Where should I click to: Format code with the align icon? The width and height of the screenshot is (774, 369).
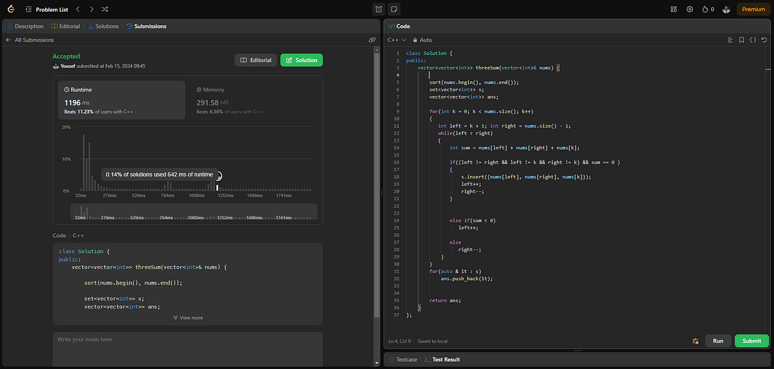[730, 40]
